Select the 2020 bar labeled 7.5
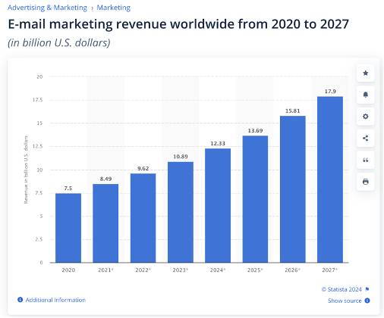 68,228
